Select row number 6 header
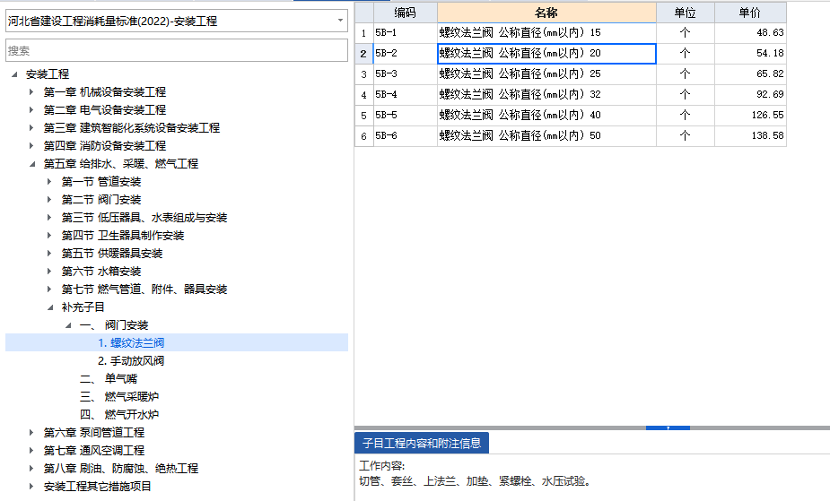This screenshot has width=830, height=501. 363,136
